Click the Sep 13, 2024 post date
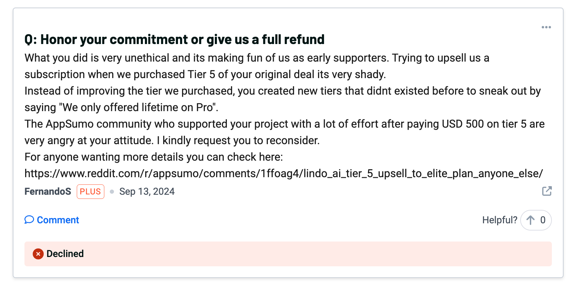Image resolution: width=577 pixels, height=289 pixels. 147,192
